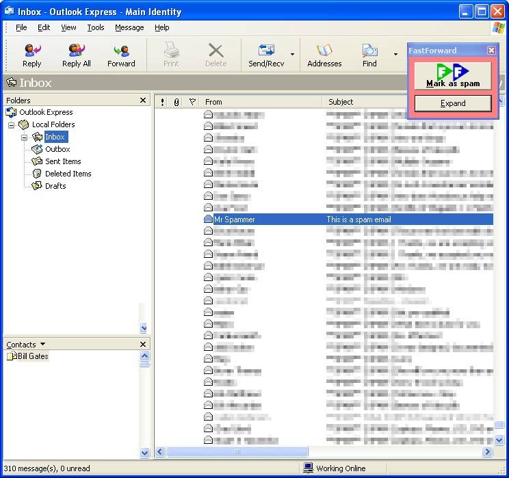Sort messages by From column
Screen dimensions: 509x478
[261, 102]
